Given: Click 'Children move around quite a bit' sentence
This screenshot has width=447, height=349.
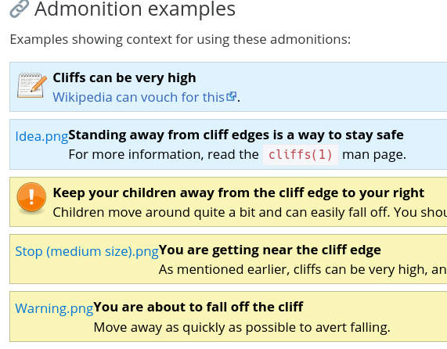Looking at the screenshot, I should [250, 212].
